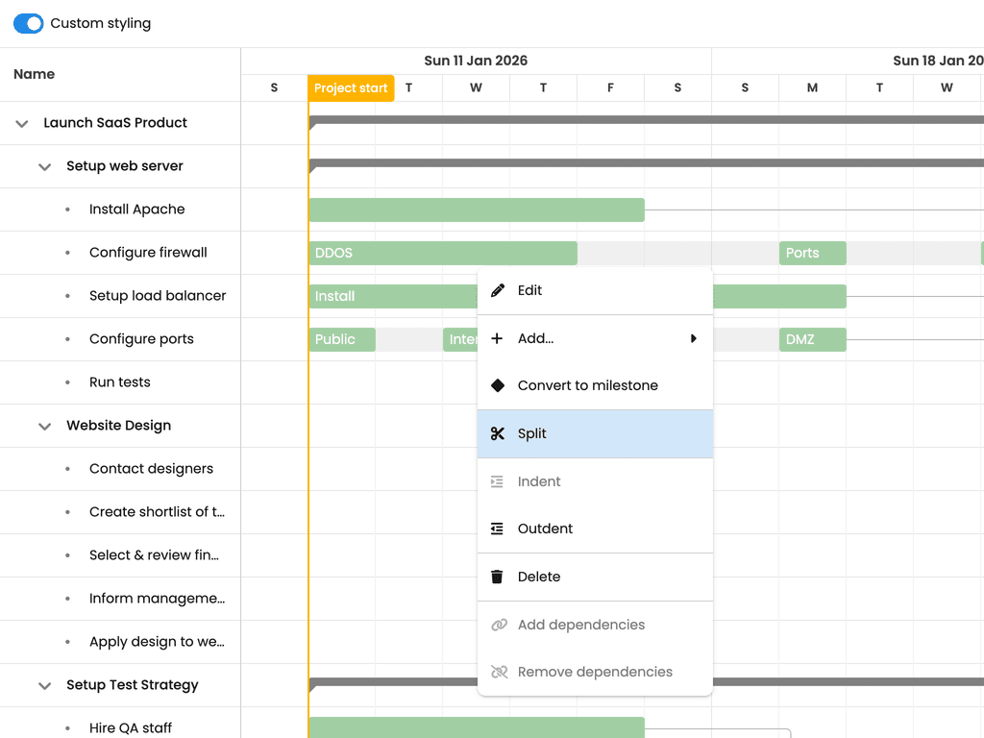
Task: Click the diamond milestone icon
Action: (x=498, y=385)
